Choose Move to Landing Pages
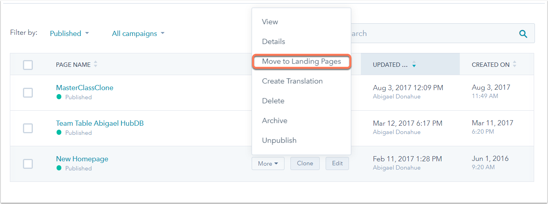Viewport: 548px width, 204px height. point(301,62)
